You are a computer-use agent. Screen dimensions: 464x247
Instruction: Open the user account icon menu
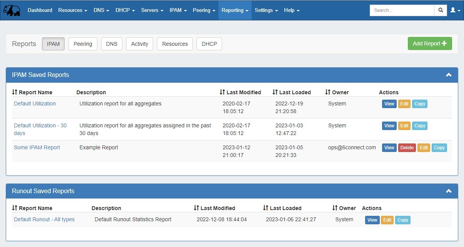455,10
